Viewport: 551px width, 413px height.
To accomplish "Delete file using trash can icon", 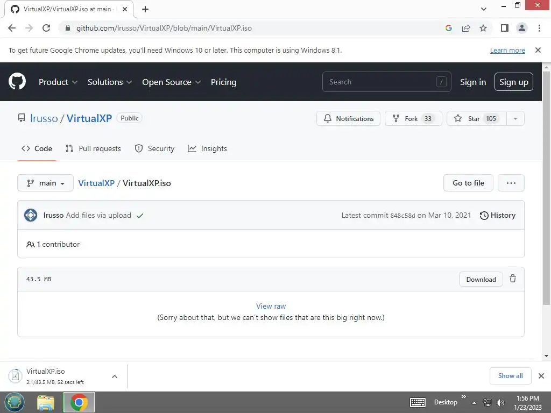I will pyautogui.click(x=513, y=279).
